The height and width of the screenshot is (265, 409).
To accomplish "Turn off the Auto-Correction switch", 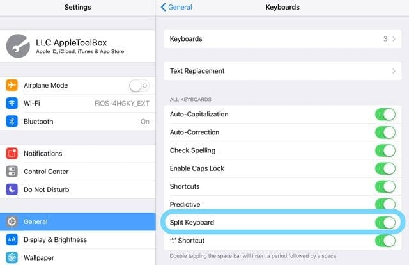I will point(385,132).
